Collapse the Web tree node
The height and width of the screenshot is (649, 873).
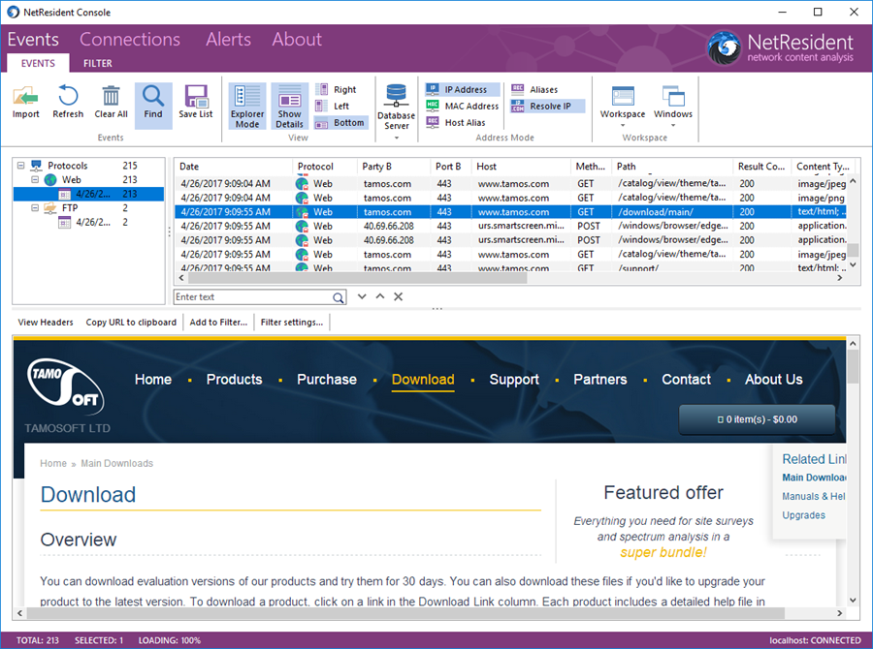(35, 179)
